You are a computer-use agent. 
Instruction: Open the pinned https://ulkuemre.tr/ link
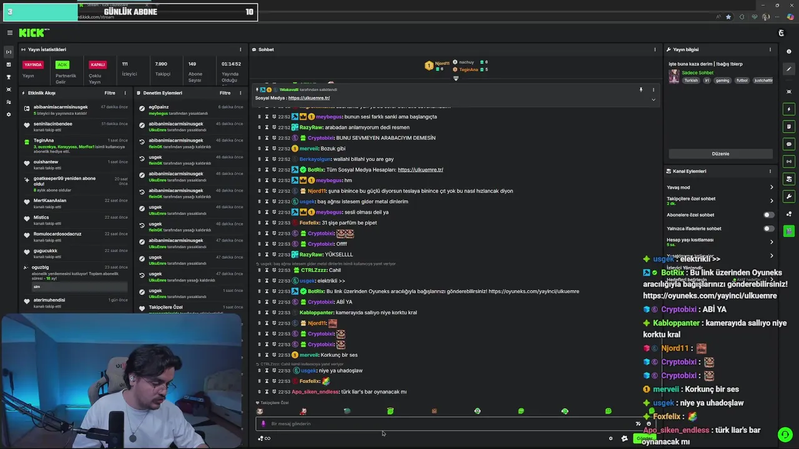click(309, 98)
